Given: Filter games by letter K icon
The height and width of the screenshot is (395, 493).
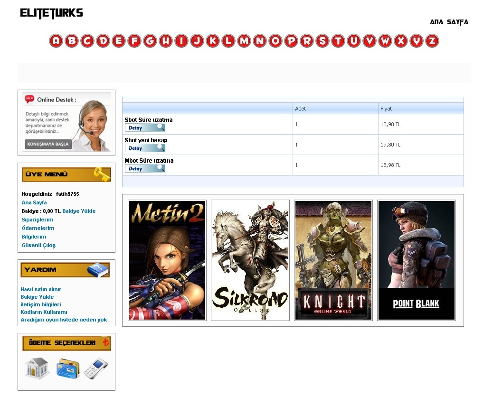Looking at the screenshot, I should 213,41.
